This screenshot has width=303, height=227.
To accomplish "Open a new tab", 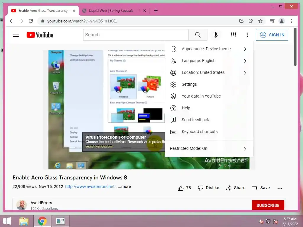I will pyautogui.click(x=156, y=11).
